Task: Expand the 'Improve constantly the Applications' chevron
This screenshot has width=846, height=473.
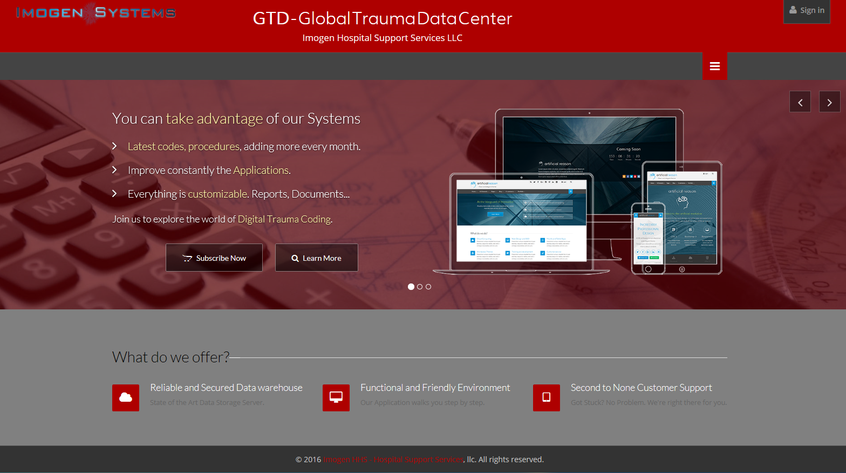Action: [x=114, y=170]
